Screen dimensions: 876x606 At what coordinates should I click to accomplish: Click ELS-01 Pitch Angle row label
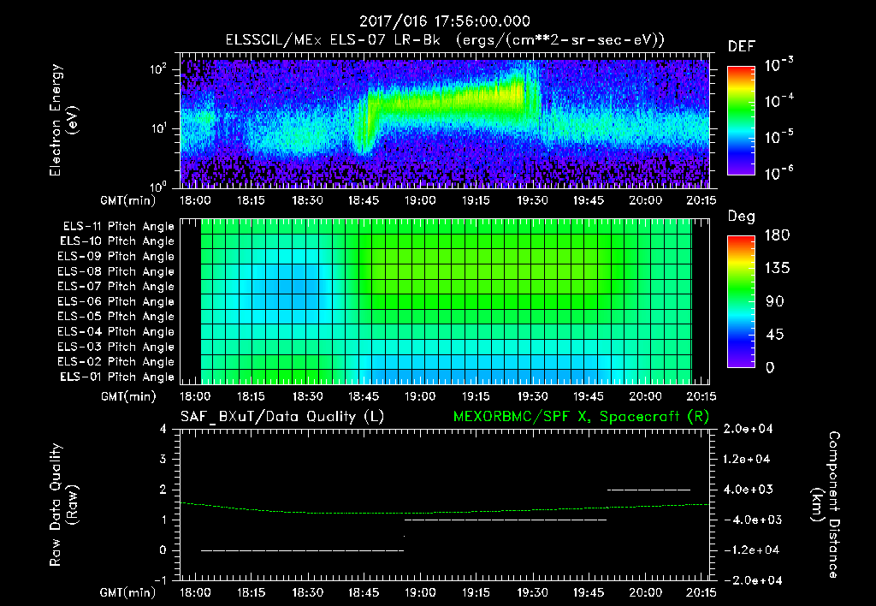coord(117,377)
